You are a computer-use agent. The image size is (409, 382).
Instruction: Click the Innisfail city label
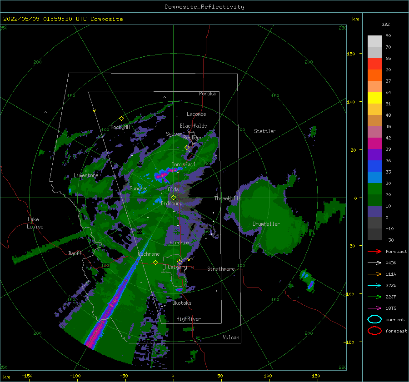[184, 164]
